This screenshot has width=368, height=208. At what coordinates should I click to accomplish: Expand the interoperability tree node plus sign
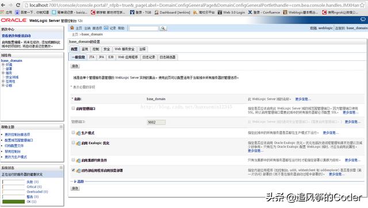[x=3, y=82]
